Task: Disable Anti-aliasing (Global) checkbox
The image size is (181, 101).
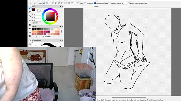Action: 95,3
